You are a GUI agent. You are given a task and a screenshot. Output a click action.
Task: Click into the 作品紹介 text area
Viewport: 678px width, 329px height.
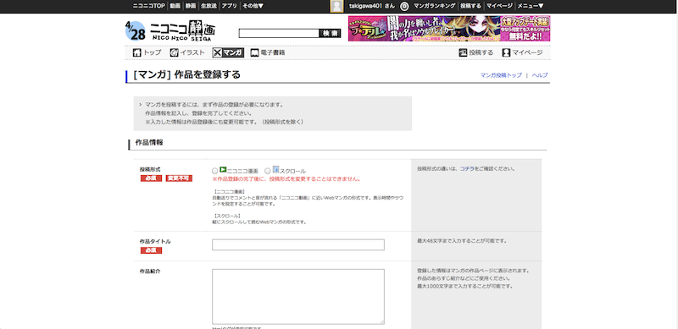(298, 297)
